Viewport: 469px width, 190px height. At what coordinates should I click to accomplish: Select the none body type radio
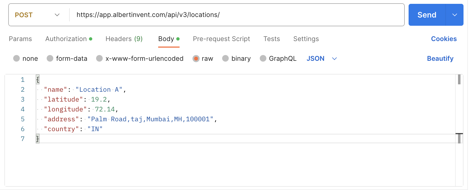point(17,59)
